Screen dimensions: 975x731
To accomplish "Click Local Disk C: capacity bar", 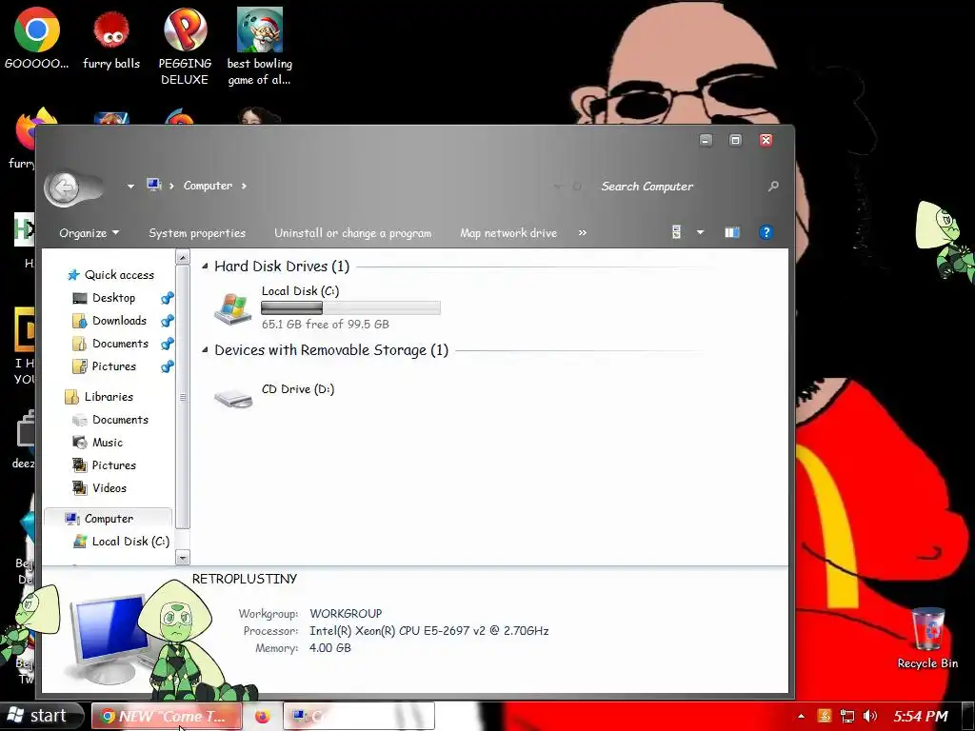I will (350, 307).
